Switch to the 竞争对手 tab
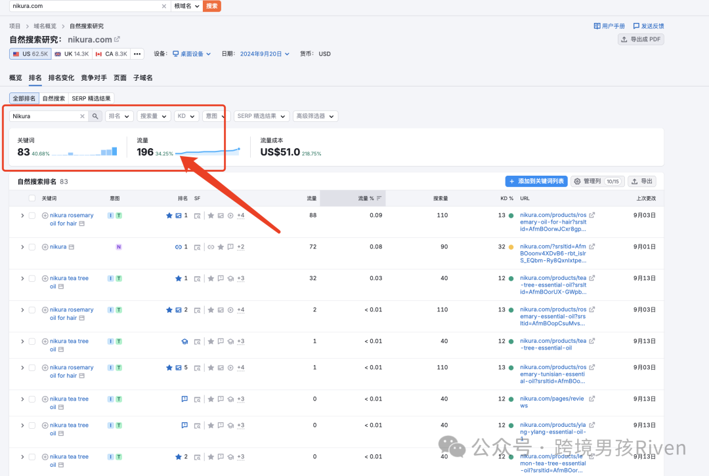The width and height of the screenshot is (709, 476). pyautogui.click(x=94, y=77)
